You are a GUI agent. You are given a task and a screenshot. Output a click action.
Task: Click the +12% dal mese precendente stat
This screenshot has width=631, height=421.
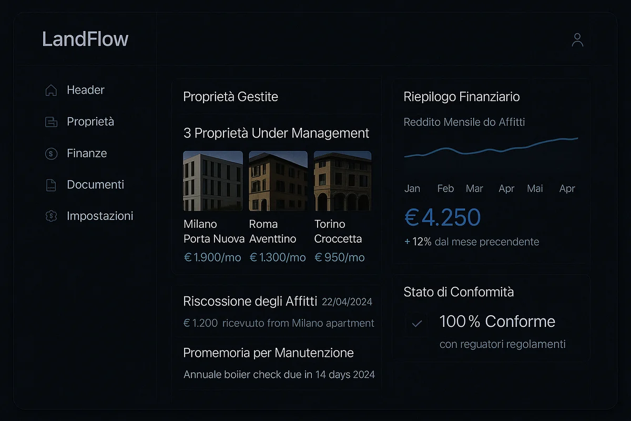point(471,242)
